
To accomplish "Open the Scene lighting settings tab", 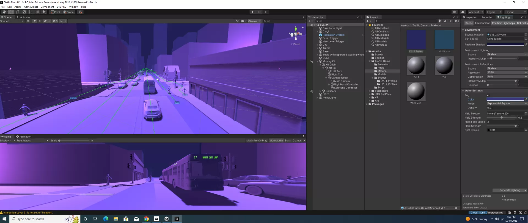I will point(469,23).
